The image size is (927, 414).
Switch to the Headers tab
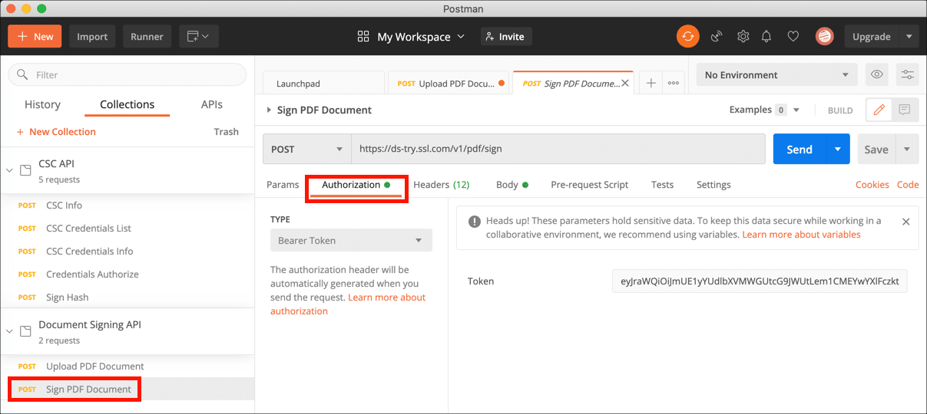[x=441, y=185]
